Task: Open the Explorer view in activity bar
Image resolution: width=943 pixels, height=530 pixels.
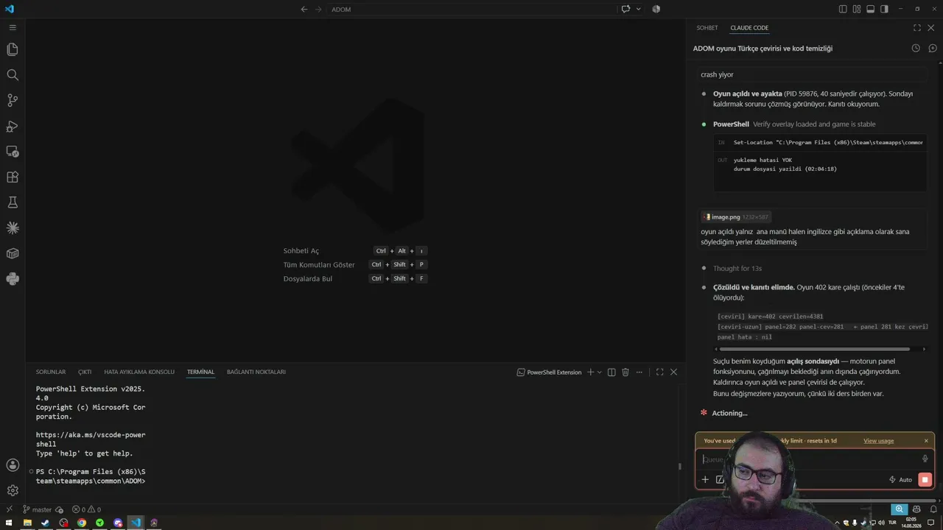Action: 13,49
